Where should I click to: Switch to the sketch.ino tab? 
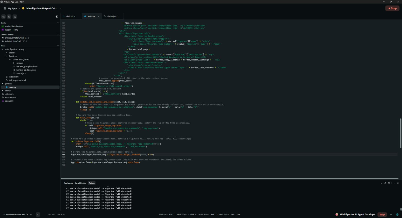point(71,16)
